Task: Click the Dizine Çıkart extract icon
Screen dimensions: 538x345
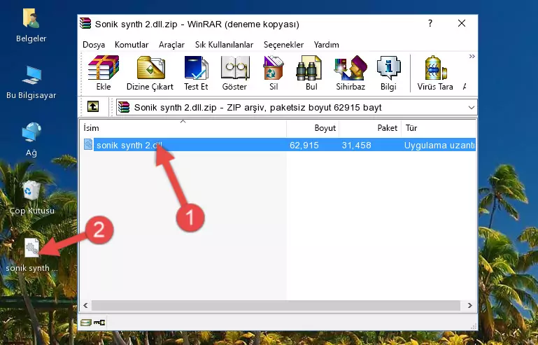Action: coord(150,73)
